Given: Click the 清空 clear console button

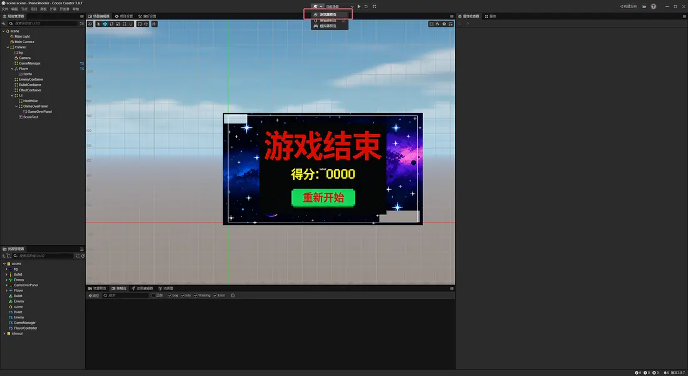Looking at the screenshot, I should tap(94, 295).
